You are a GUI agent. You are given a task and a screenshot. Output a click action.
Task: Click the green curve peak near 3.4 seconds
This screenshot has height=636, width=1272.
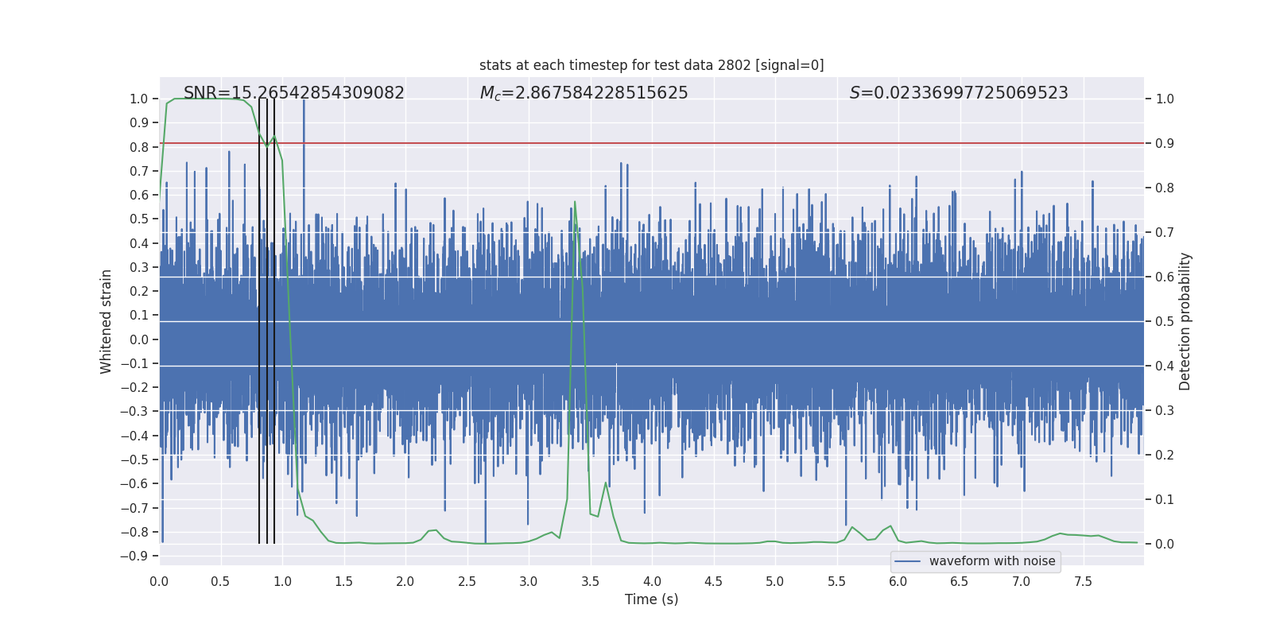[575, 203]
